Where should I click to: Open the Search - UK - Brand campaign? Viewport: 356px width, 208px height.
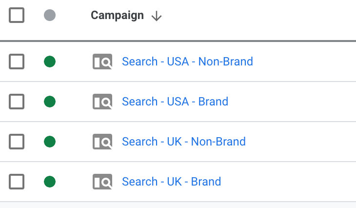pos(171,182)
